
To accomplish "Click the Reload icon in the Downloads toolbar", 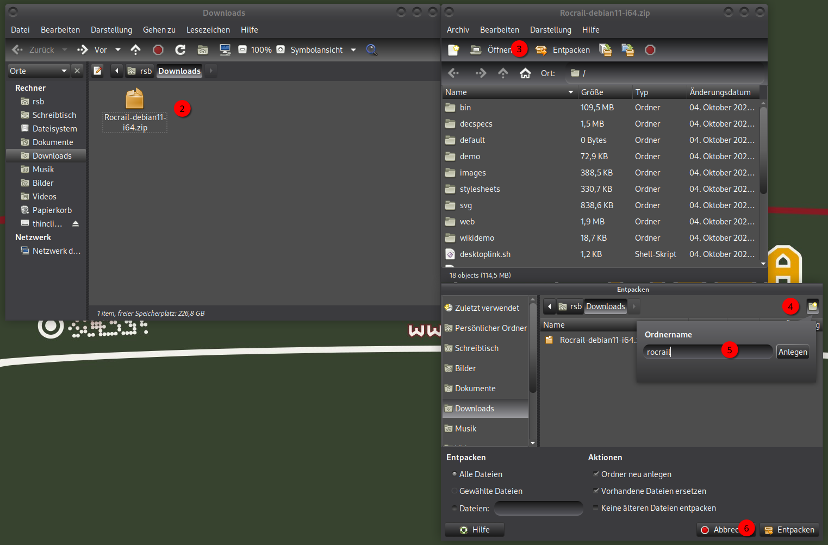I will [180, 50].
